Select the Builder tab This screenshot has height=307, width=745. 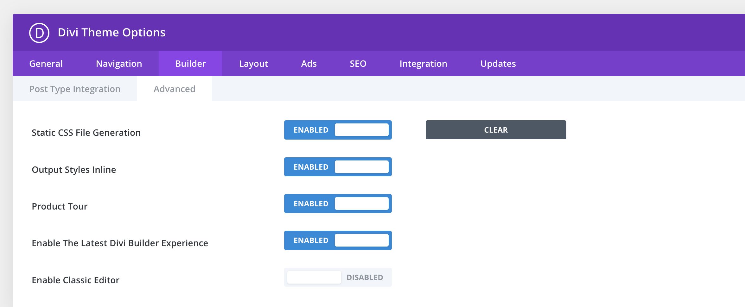click(190, 64)
